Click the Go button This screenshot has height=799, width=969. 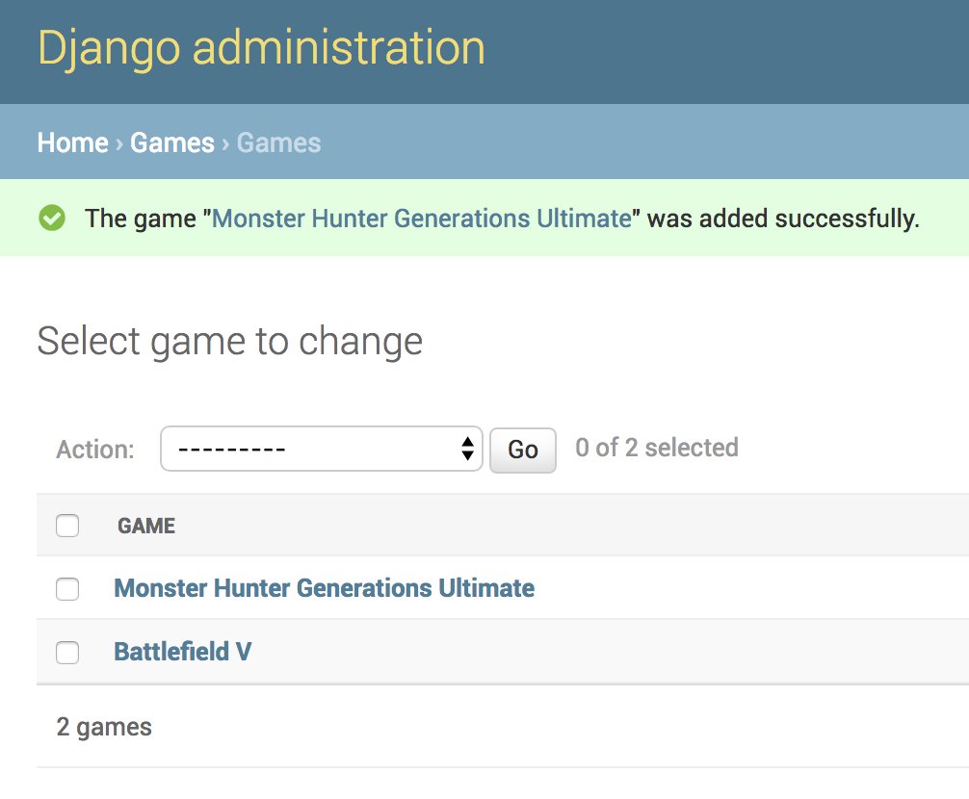[x=523, y=451]
